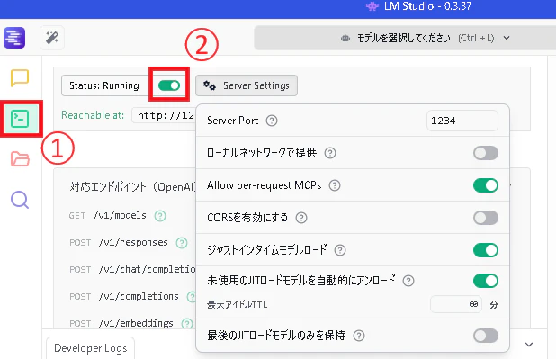
Task: Turn off ジャストインタイムモデルロード switch
Action: coord(486,250)
